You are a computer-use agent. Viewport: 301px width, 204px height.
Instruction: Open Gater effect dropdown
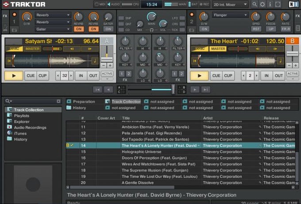tap(53, 29)
